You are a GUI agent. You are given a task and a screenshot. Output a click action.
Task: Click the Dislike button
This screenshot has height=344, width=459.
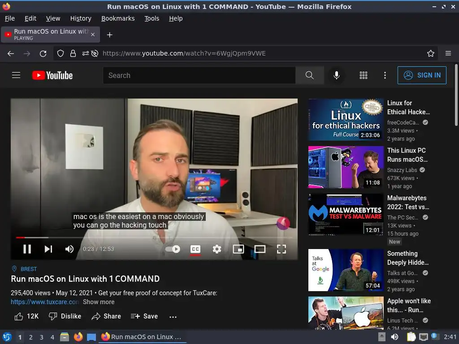[x=65, y=316]
